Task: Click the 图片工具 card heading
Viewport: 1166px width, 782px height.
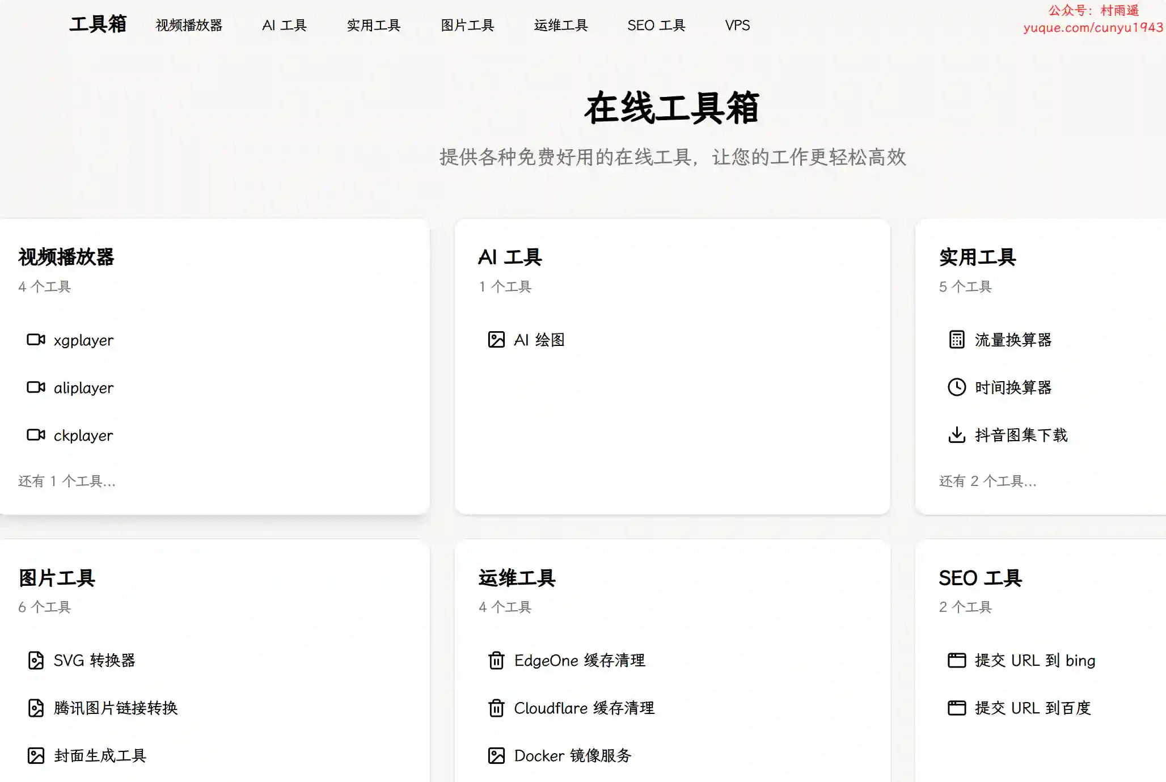Action: pyautogui.click(x=57, y=578)
